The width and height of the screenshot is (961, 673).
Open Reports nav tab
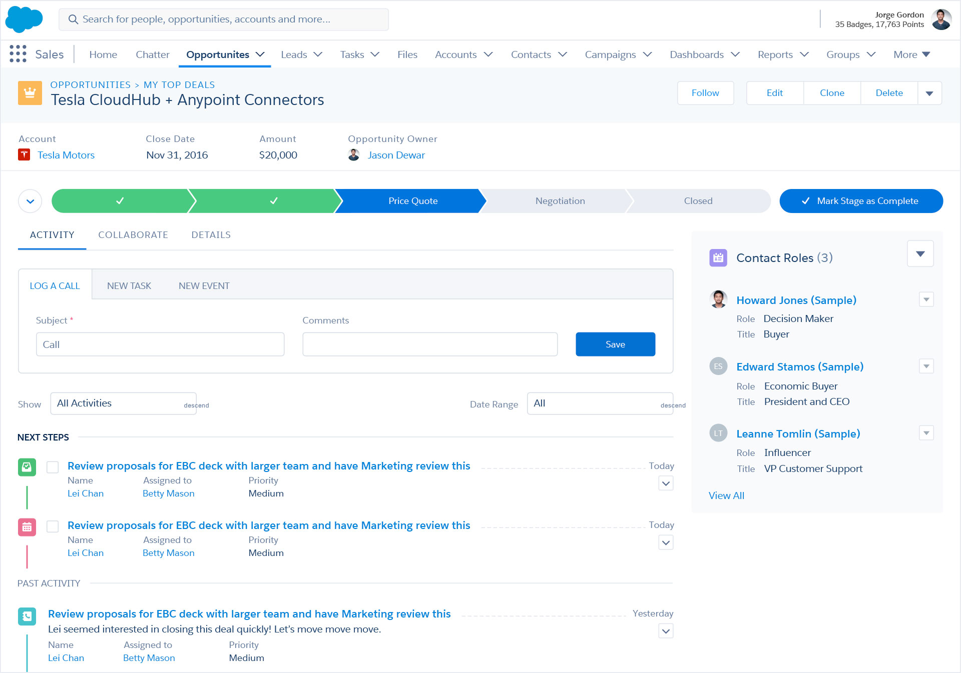[775, 54]
